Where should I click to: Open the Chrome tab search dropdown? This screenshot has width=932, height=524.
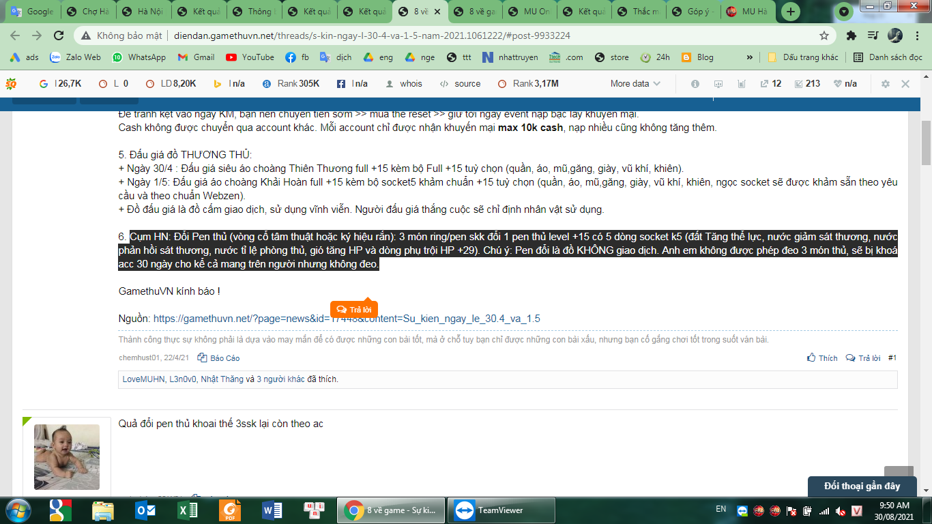845,12
